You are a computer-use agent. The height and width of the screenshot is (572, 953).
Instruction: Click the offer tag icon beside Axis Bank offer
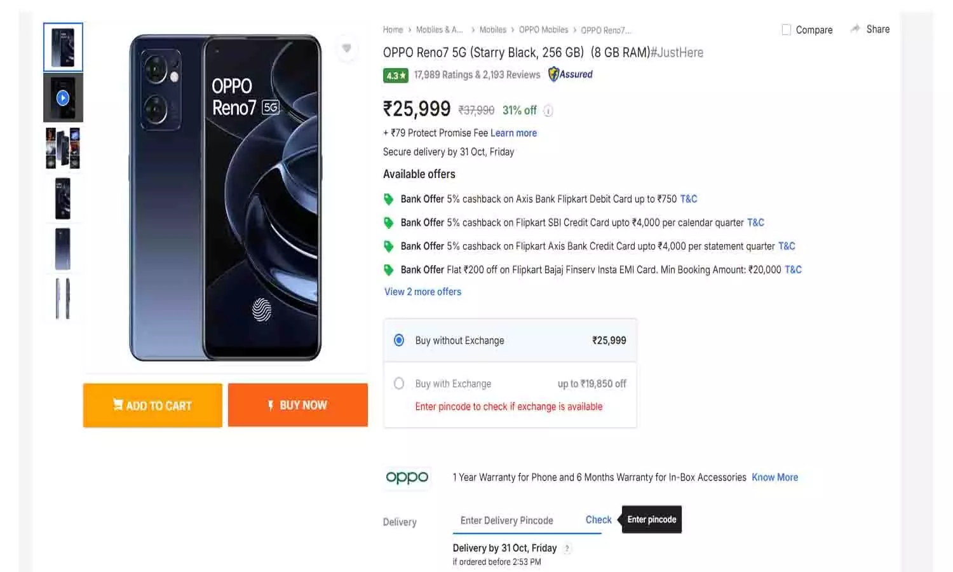(389, 199)
